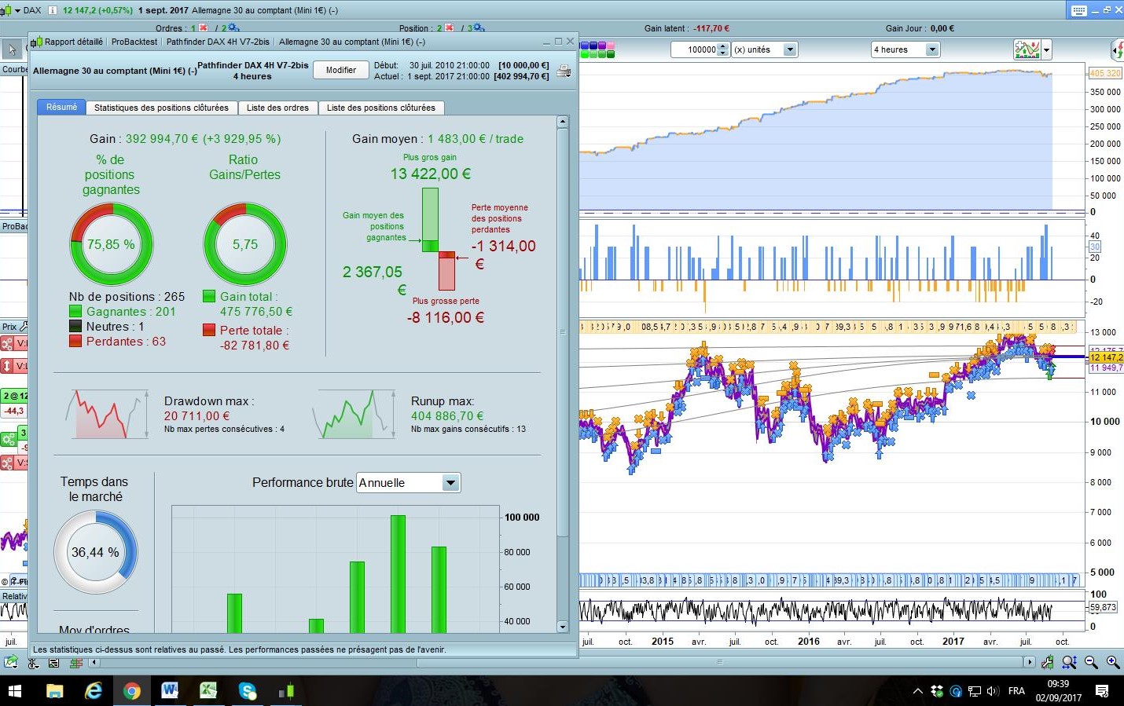Close positions via red X next to Position
This screenshot has width=1124, height=706.
point(450,28)
